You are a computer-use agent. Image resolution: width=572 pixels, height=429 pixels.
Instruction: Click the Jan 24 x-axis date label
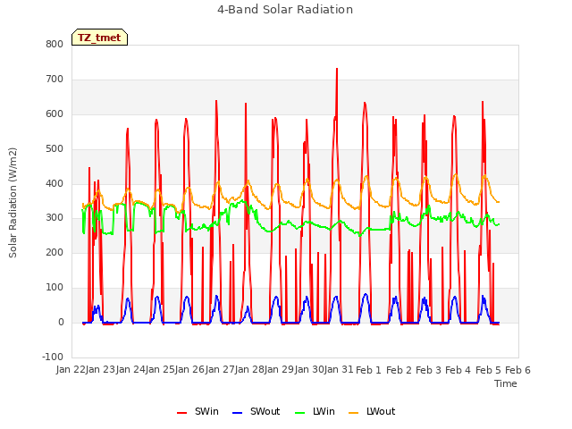130,369
